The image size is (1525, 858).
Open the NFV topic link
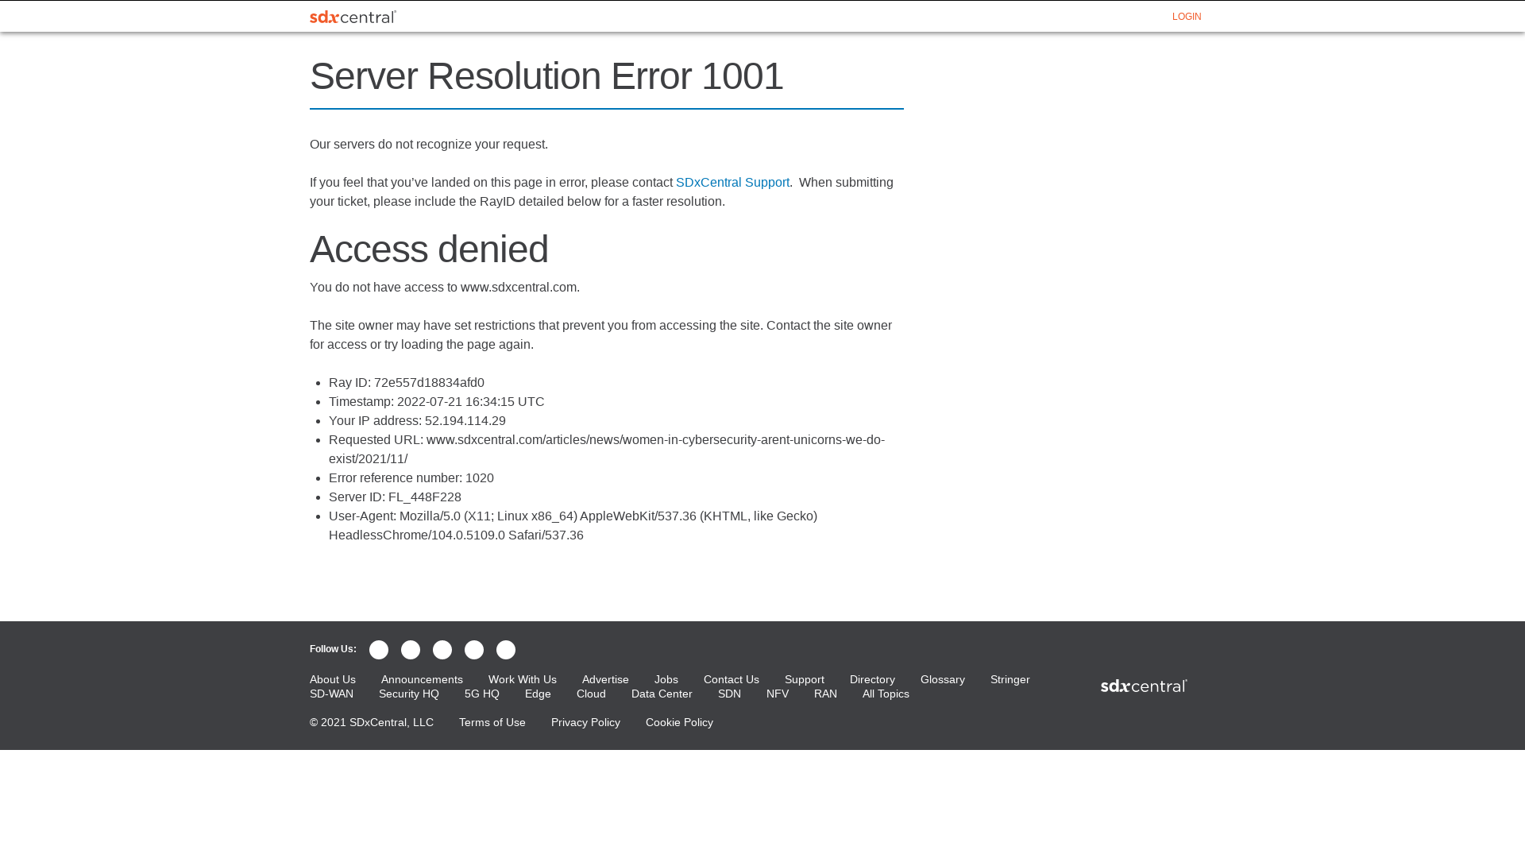pyautogui.click(x=778, y=694)
